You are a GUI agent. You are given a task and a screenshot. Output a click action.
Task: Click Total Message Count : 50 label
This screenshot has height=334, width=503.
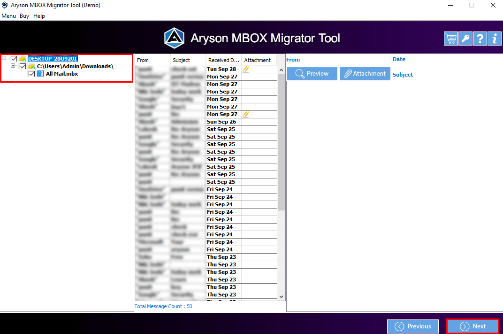tap(163, 306)
